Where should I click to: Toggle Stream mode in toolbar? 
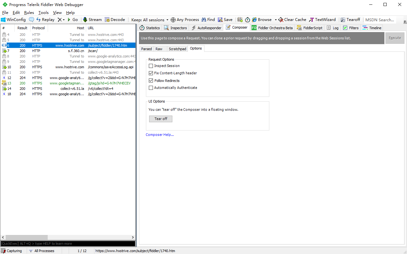pyautogui.click(x=92, y=20)
